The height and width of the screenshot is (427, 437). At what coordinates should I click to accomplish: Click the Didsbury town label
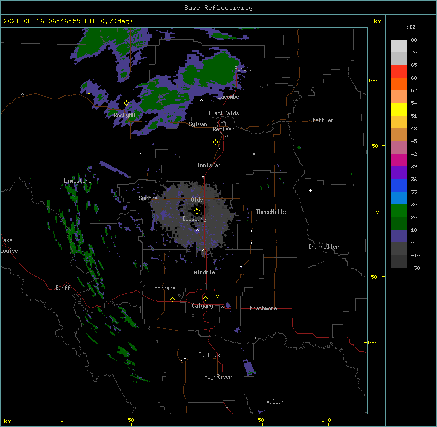195,219
